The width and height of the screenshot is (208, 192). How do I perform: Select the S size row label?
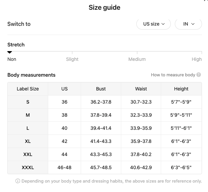(x=28, y=102)
